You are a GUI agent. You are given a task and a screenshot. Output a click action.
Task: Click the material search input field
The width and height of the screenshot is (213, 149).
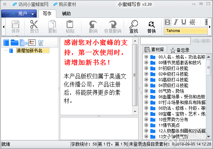coord(165,41)
